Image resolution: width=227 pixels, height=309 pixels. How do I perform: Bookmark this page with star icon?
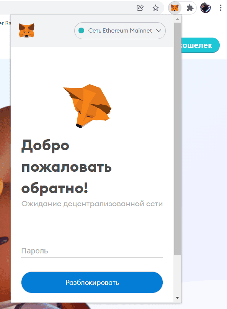[155, 8]
